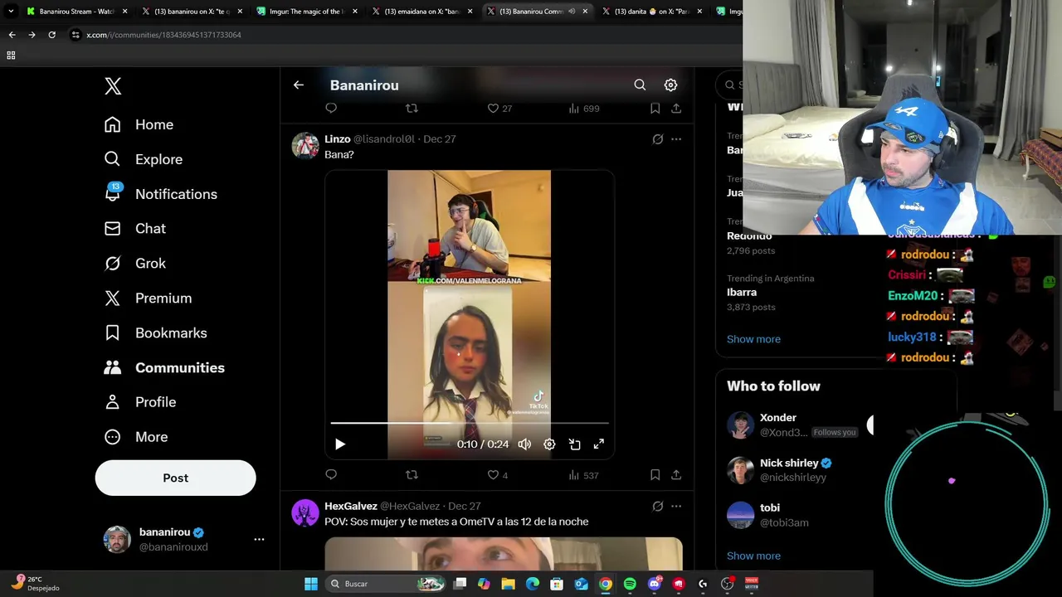Image resolution: width=1062 pixels, height=597 pixels.
Task: Click the X logo in sidebar
Action: [x=113, y=86]
